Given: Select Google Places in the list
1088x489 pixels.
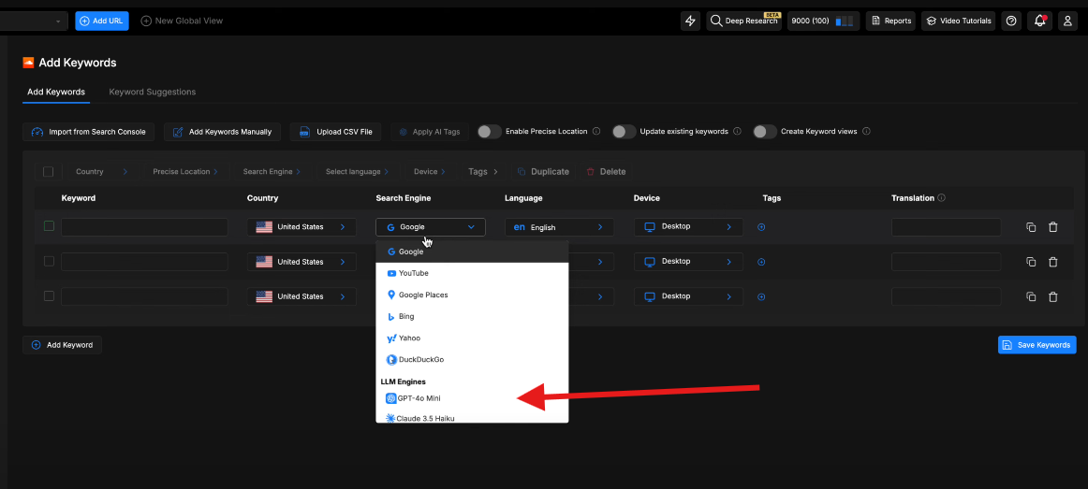Looking at the screenshot, I should point(472,295).
